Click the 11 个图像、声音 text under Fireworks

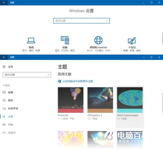coord(66,119)
